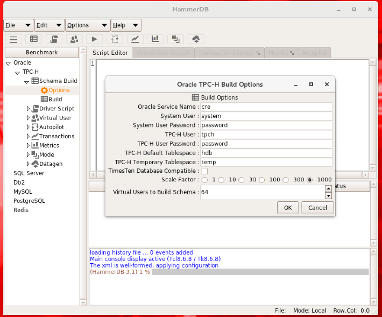The height and width of the screenshot is (317, 382).
Task: Click the datagen upload cloud toolbar icon
Action: 196,39
